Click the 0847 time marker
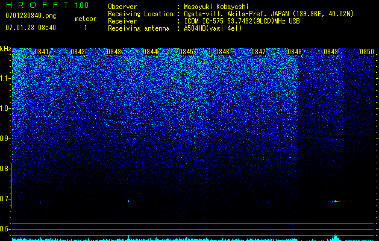The width and height of the screenshot is (379, 241). tap(258, 52)
